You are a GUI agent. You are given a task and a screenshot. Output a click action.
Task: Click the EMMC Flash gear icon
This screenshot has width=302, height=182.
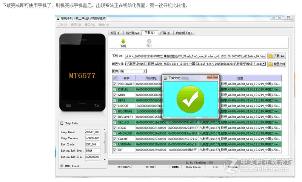pos(62,166)
